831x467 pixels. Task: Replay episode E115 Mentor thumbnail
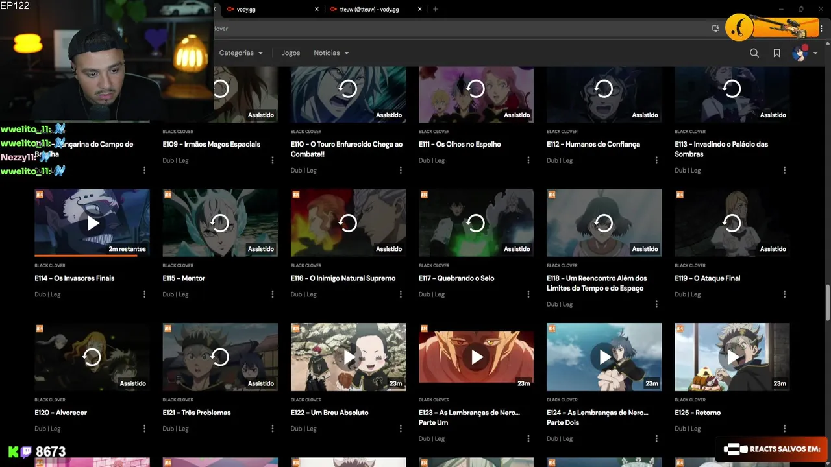pyautogui.click(x=220, y=223)
